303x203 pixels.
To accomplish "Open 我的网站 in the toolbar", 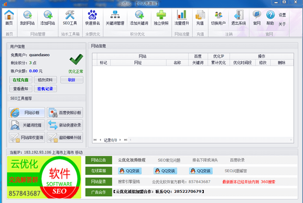I will (x=27, y=18).
